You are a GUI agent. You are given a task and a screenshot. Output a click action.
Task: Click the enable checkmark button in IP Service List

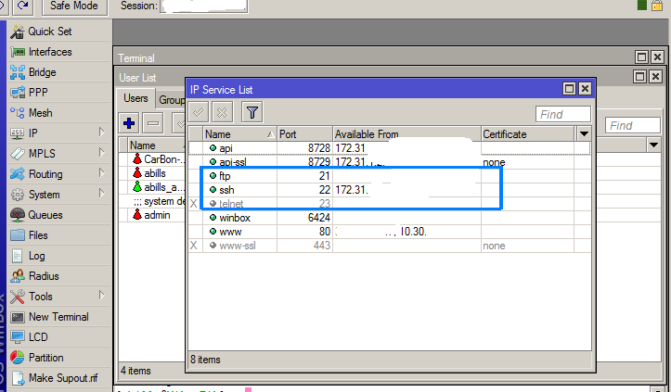[199, 113]
